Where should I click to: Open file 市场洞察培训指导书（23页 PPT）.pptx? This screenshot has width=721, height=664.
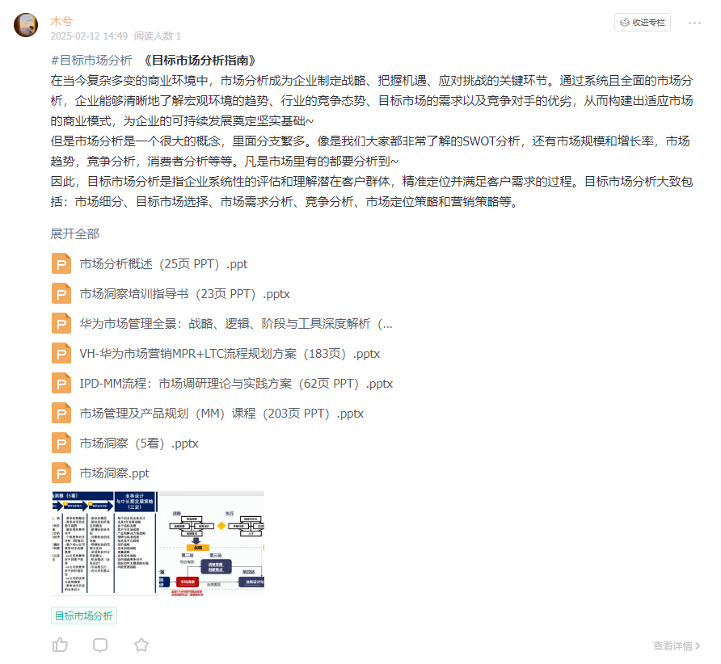tap(184, 294)
